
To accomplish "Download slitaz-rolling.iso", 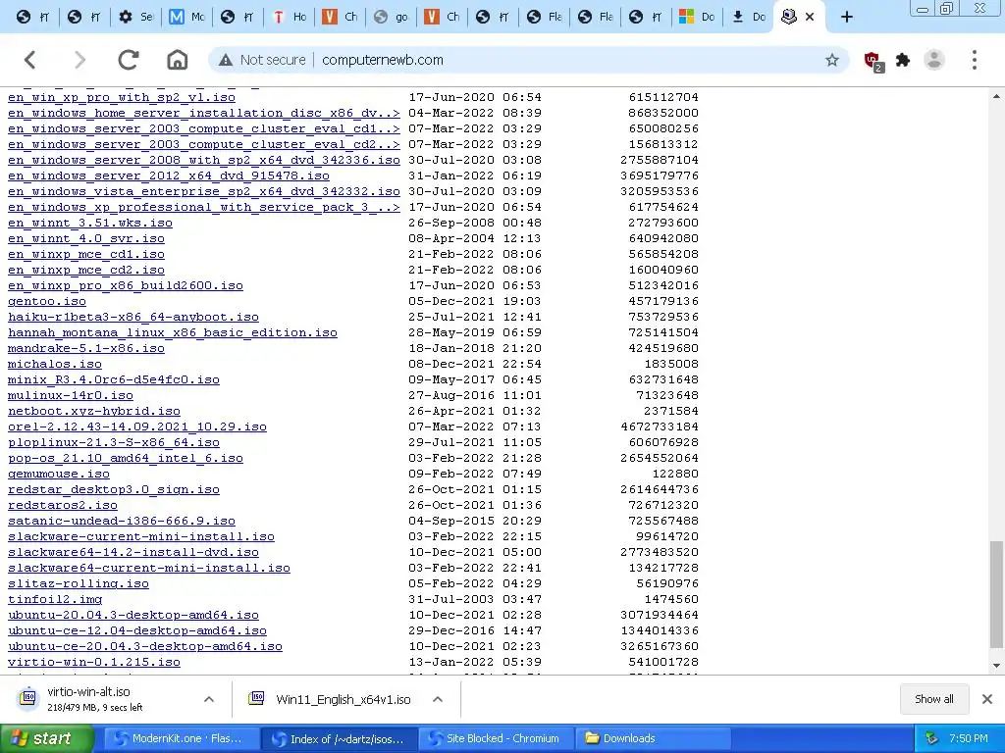I will point(79,583).
